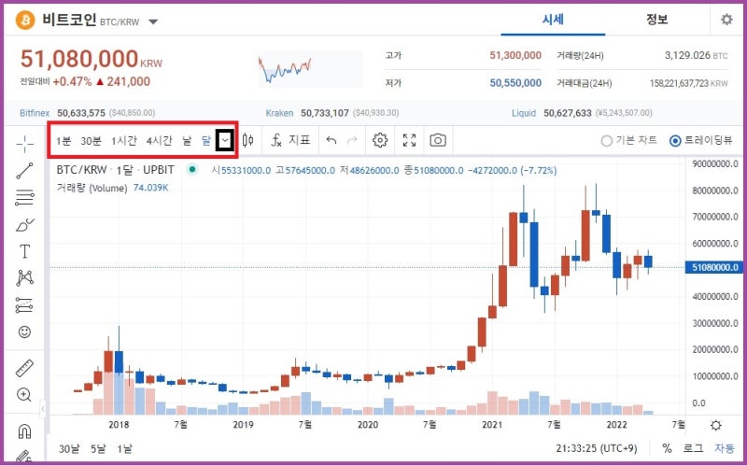
Task: Select the crosshair cursor tool
Action: [25, 144]
